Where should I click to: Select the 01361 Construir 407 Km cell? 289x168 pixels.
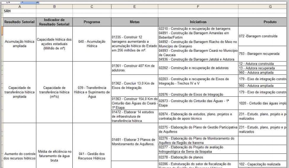[x=134, y=69]
